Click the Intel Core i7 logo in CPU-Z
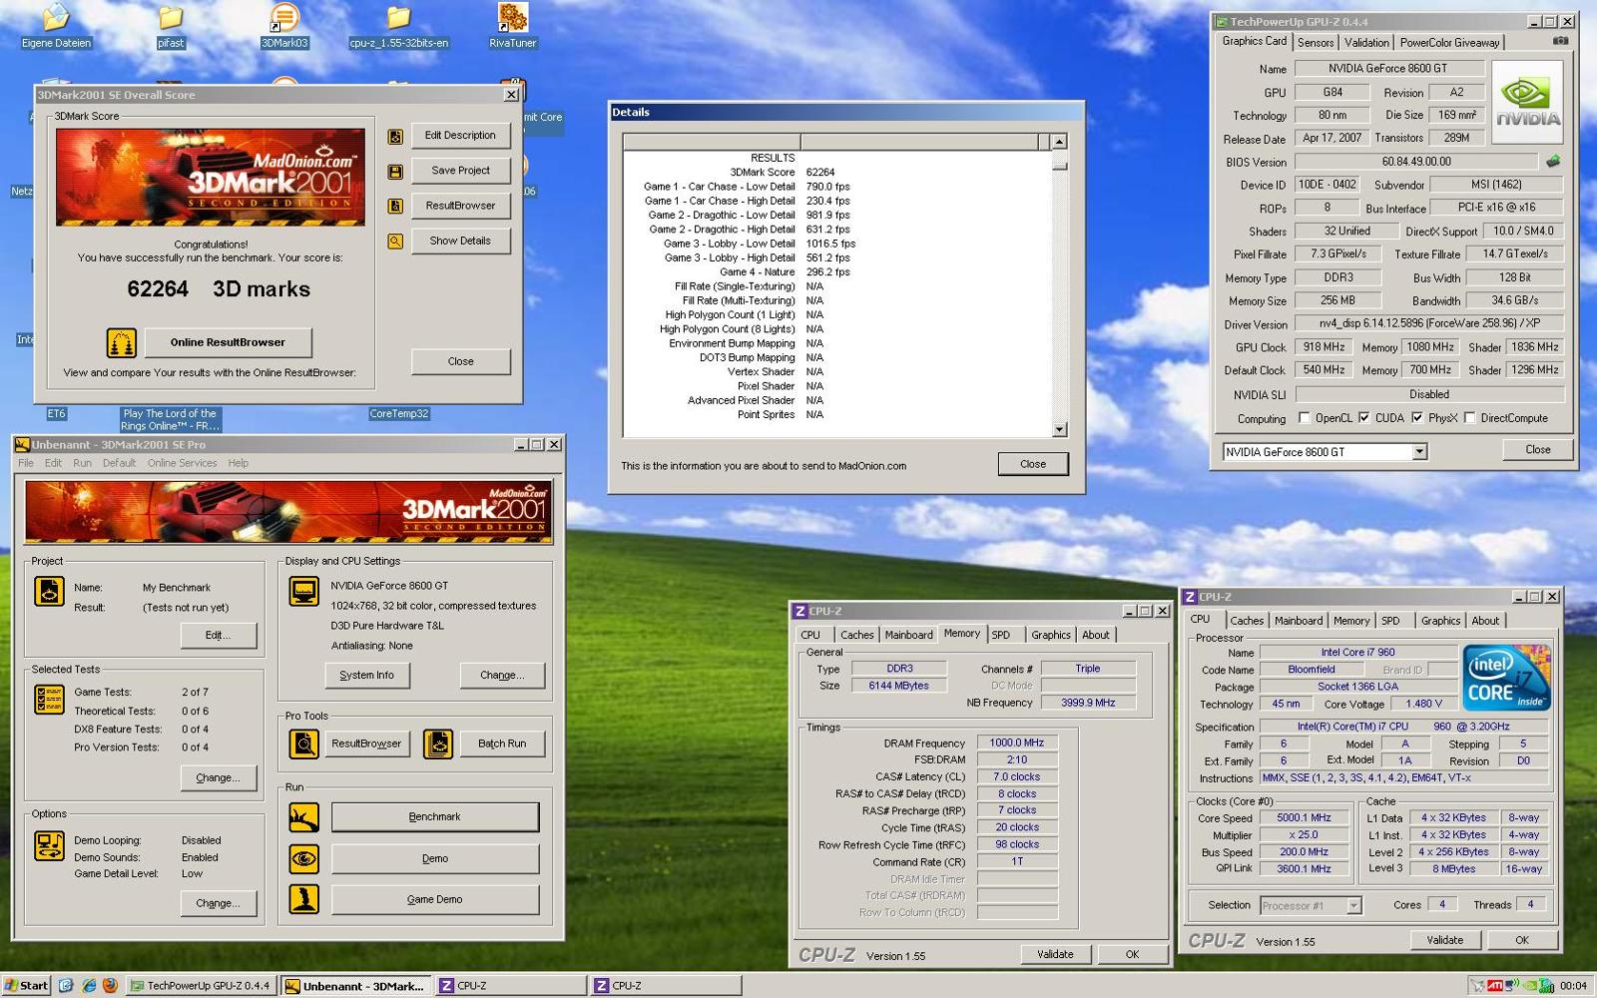This screenshot has width=1597, height=998. (x=1506, y=678)
